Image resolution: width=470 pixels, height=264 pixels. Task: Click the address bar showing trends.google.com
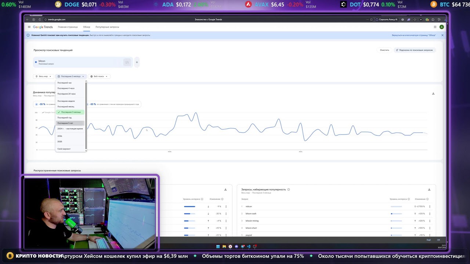[x=57, y=19]
